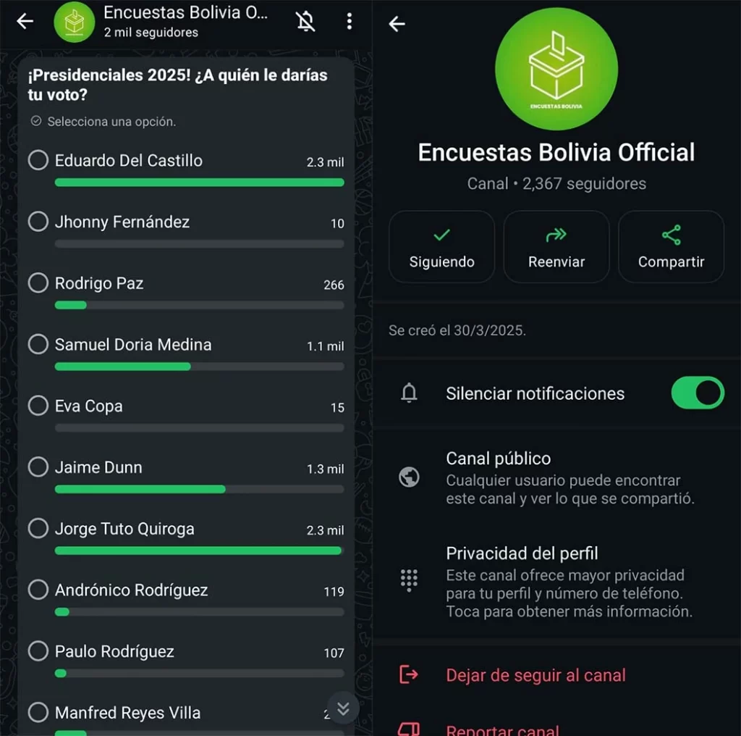
Task: Click Dejar de seguir al canal
Action: click(x=535, y=675)
